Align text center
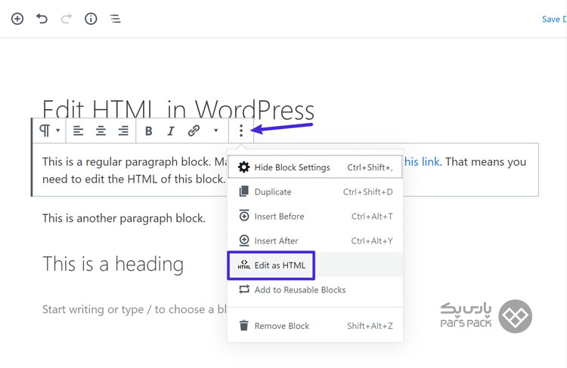The image size is (567, 368). (101, 130)
